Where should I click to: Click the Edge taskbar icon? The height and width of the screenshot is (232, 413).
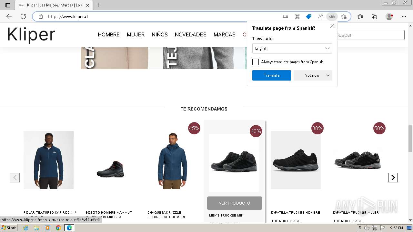[x=69, y=228]
